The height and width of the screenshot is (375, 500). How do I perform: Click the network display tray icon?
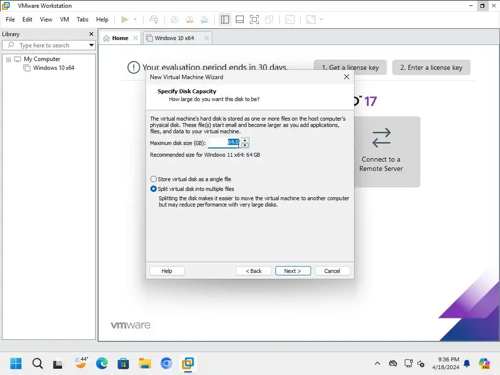[408, 363]
